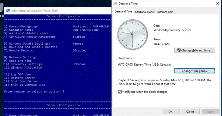Click Exit to Command Line in PowerShell

25,85
